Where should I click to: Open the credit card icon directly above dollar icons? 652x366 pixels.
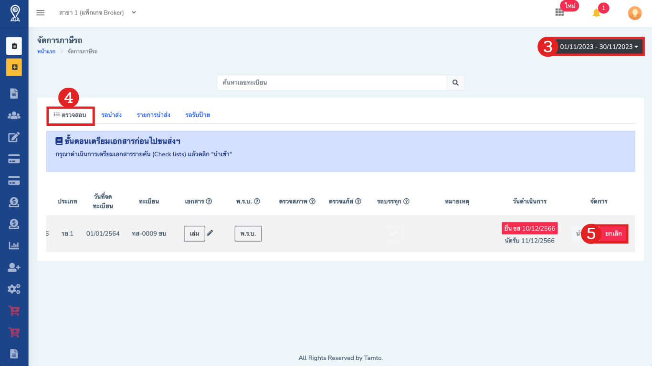pos(14,181)
